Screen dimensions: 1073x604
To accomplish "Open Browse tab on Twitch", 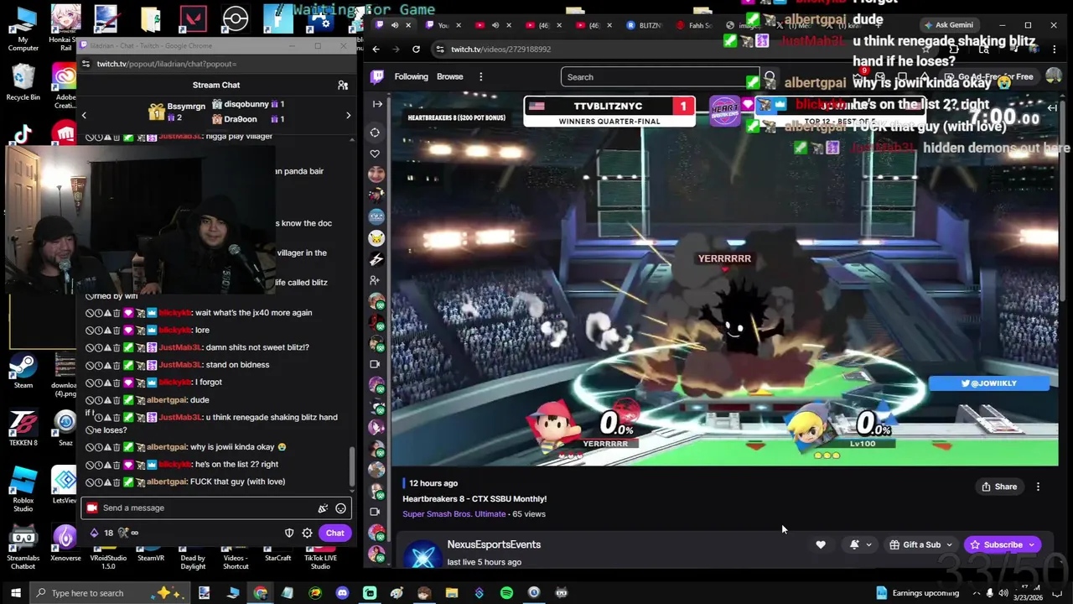I will click(449, 76).
